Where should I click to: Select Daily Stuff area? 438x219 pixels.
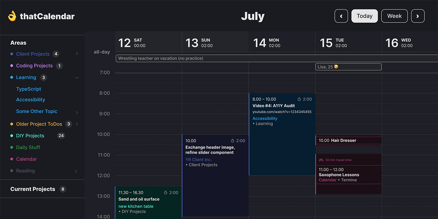click(x=28, y=147)
